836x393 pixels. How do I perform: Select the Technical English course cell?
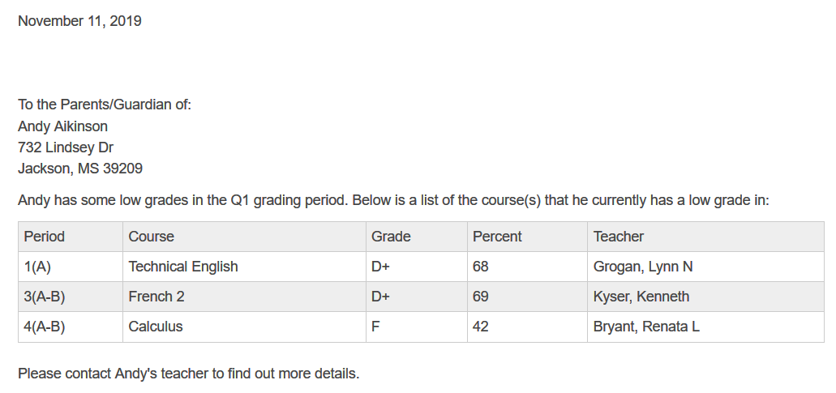(x=183, y=267)
